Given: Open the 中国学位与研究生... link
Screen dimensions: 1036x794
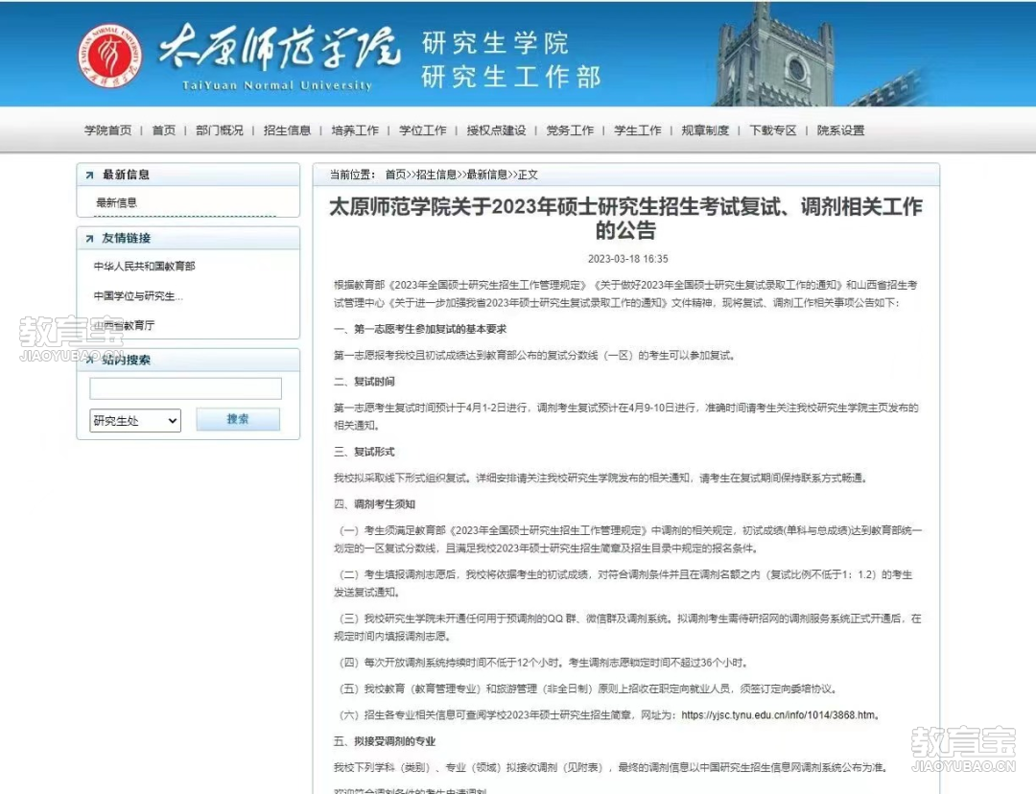Looking at the screenshot, I should click(x=138, y=296).
